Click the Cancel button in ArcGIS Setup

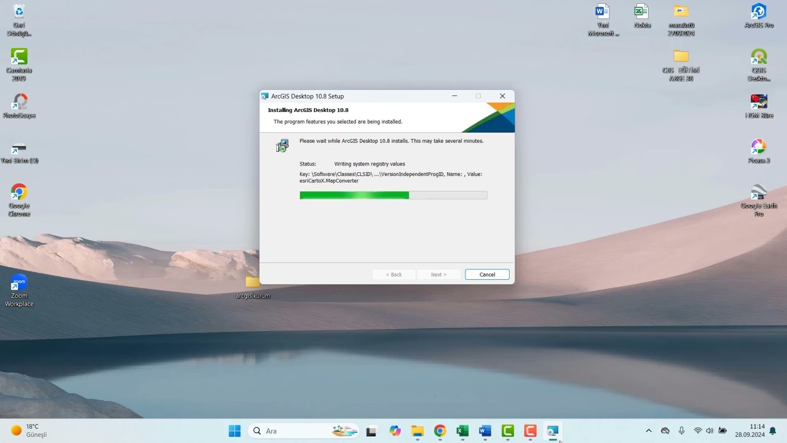(487, 274)
